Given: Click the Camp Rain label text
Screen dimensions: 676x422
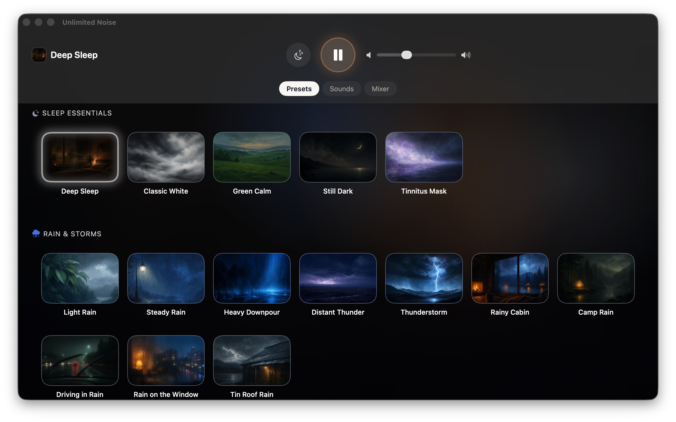Looking at the screenshot, I should coord(596,312).
